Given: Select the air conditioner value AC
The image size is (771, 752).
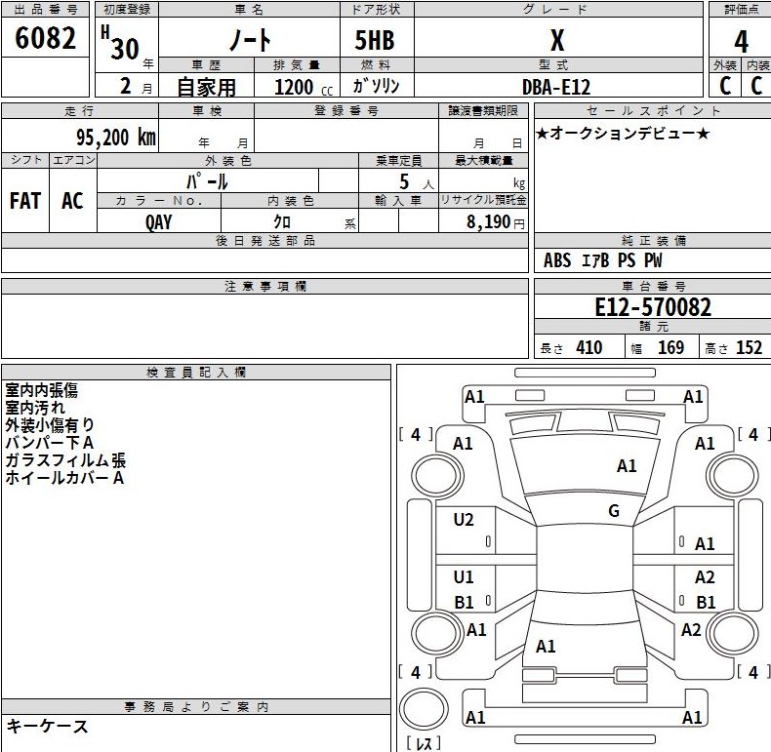Looking at the screenshot, I should [72, 201].
